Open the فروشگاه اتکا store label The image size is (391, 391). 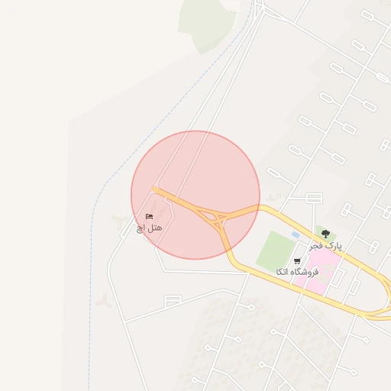(x=297, y=272)
